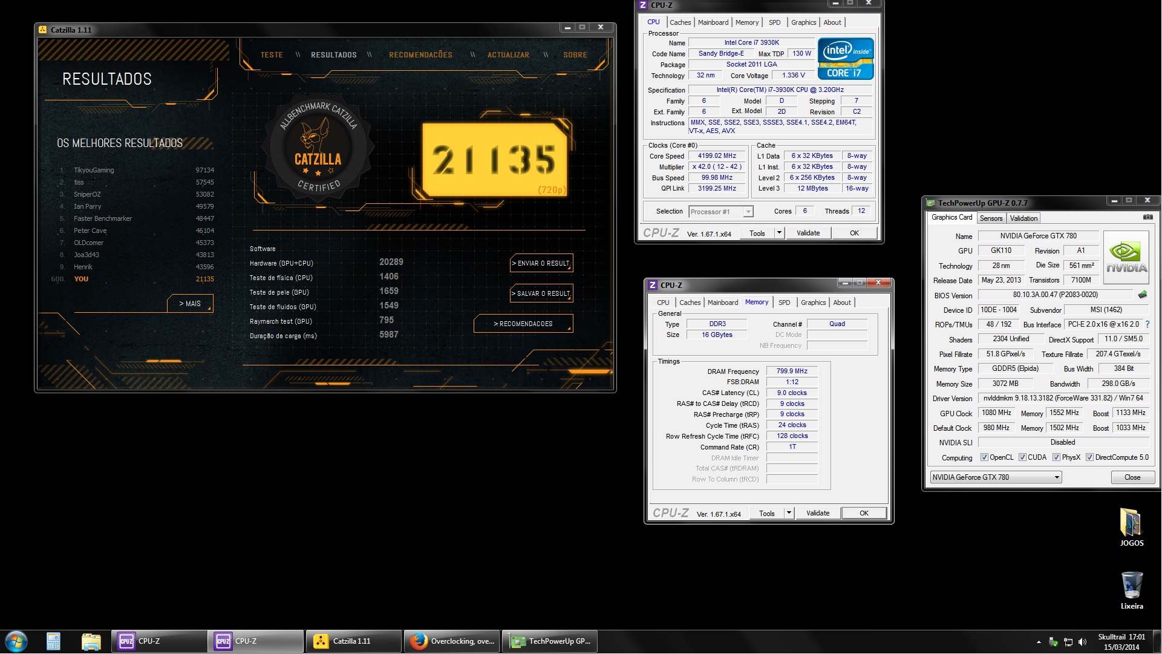Image resolution: width=1162 pixels, height=654 pixels.
Task: Select the YOU row in the leaderboard
Action: click(133, 279)
